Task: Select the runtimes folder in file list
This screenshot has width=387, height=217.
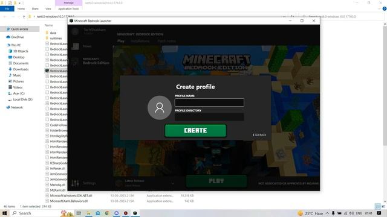Action: (56, 39)
